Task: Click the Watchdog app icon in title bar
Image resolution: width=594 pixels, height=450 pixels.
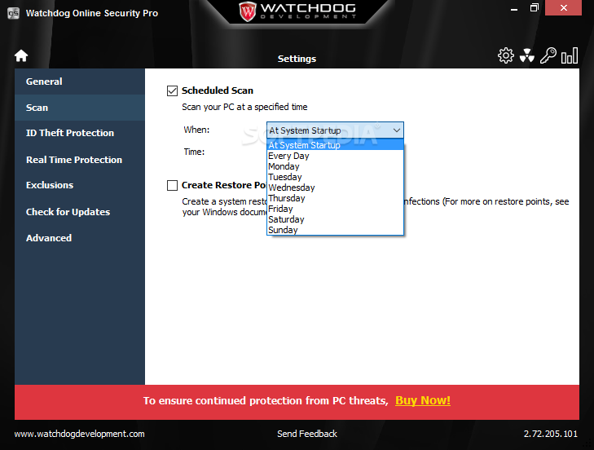Action: 13,13
